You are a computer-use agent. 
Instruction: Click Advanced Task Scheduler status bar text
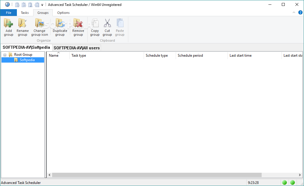coord(21,183)
